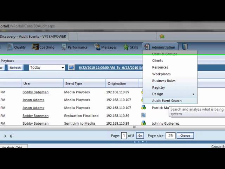Open the Messages tab
Image resolution: width=225 pixels, height=169 pixels.
coord(105,47)
